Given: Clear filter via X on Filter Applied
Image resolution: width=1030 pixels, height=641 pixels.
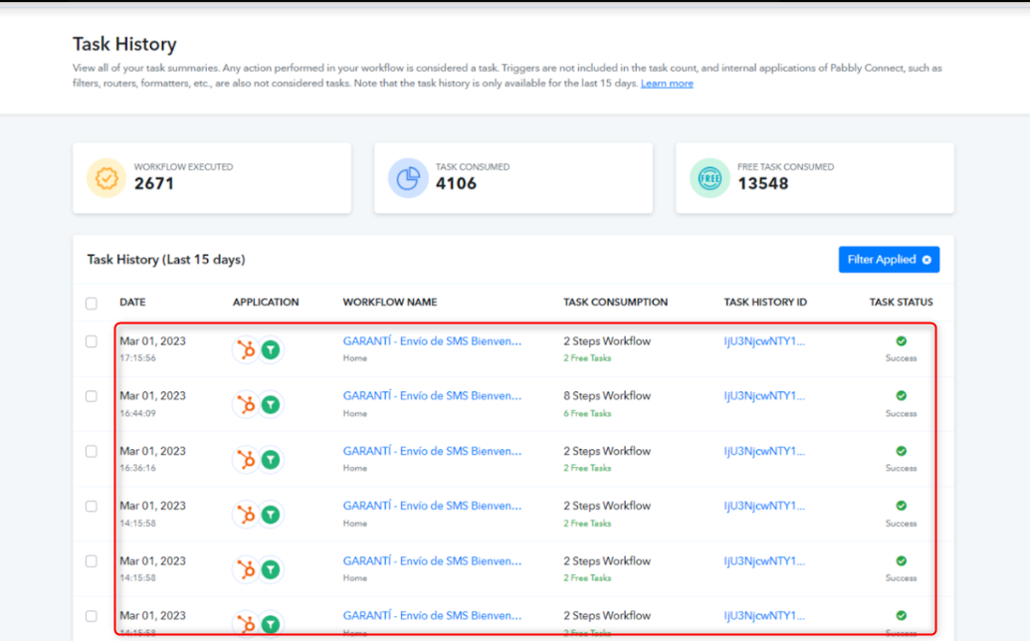Looking at the screenshot, I should click(927, 260).
